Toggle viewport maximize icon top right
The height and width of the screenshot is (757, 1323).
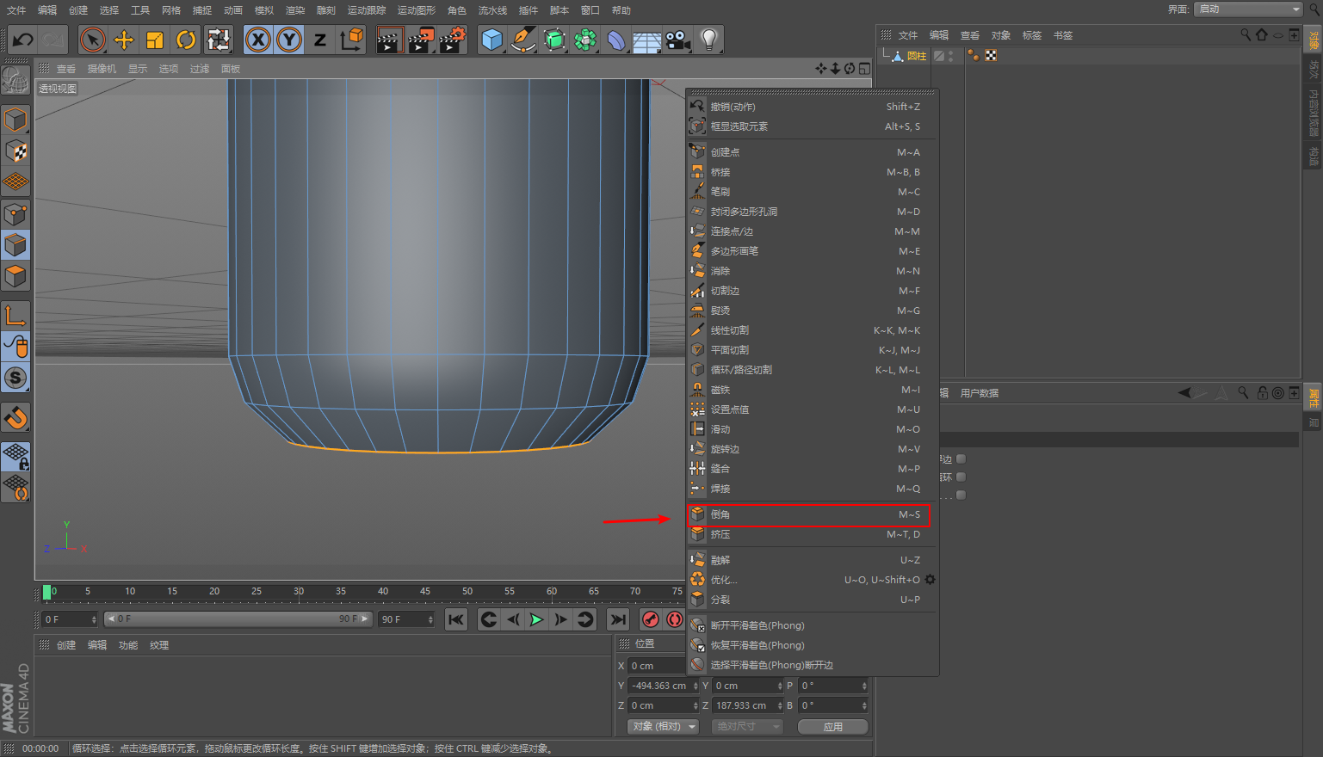point(864,69)
